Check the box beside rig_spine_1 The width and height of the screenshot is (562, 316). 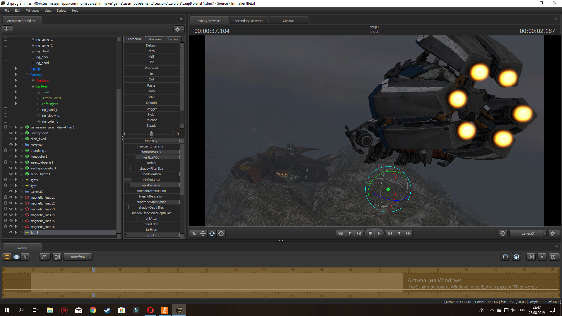click(5, 39)
